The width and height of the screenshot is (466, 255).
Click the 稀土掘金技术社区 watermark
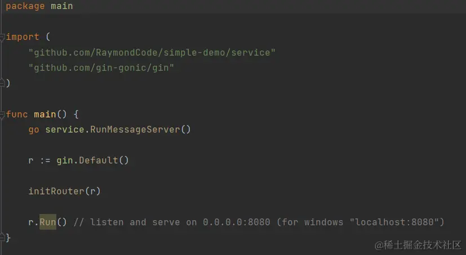click(x=418, y=245)
